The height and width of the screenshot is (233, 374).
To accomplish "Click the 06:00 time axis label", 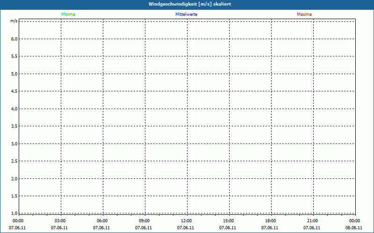I will (102, 221).
